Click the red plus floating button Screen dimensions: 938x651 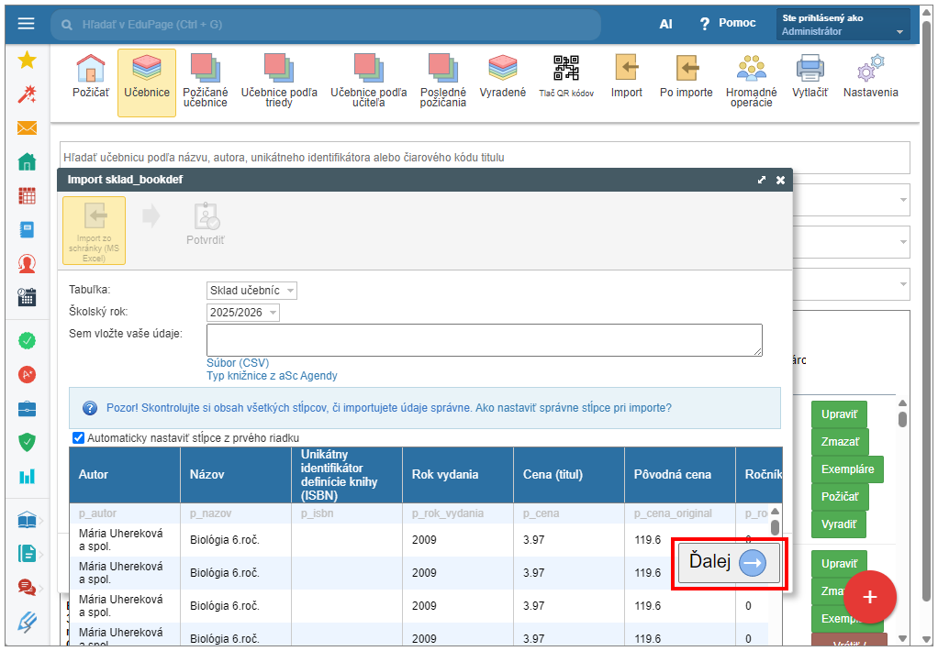869,597
